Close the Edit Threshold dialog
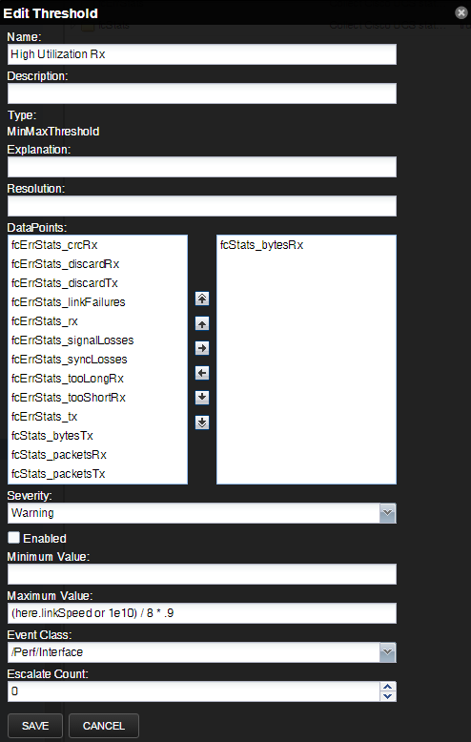 (461, 12)
